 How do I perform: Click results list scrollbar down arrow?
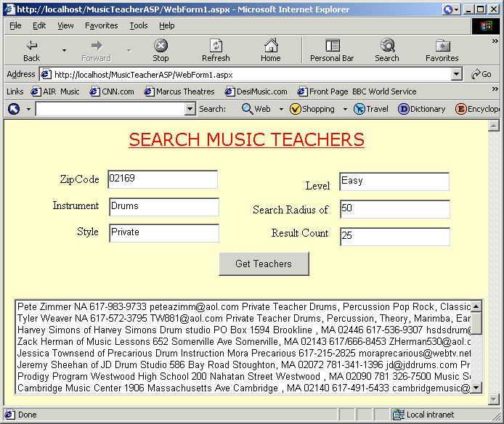(476, 388)
